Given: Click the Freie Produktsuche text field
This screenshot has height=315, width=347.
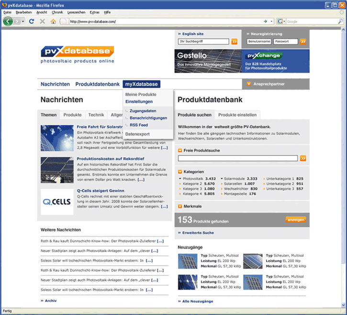Looking at the screenshot, I should click(238, 158).
